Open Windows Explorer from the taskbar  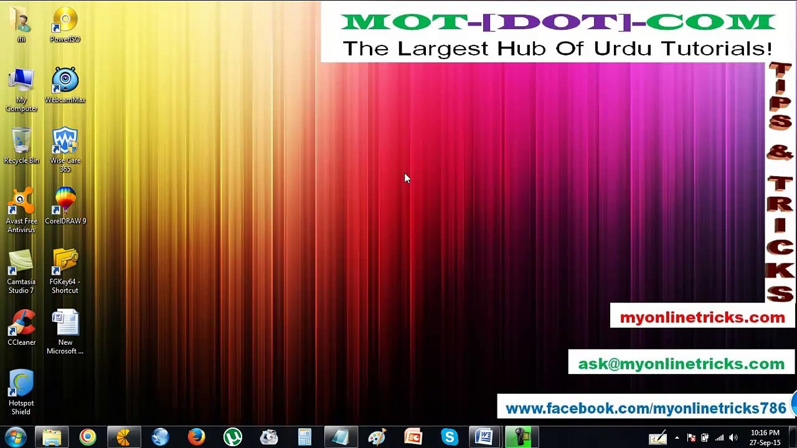point(52,437)
